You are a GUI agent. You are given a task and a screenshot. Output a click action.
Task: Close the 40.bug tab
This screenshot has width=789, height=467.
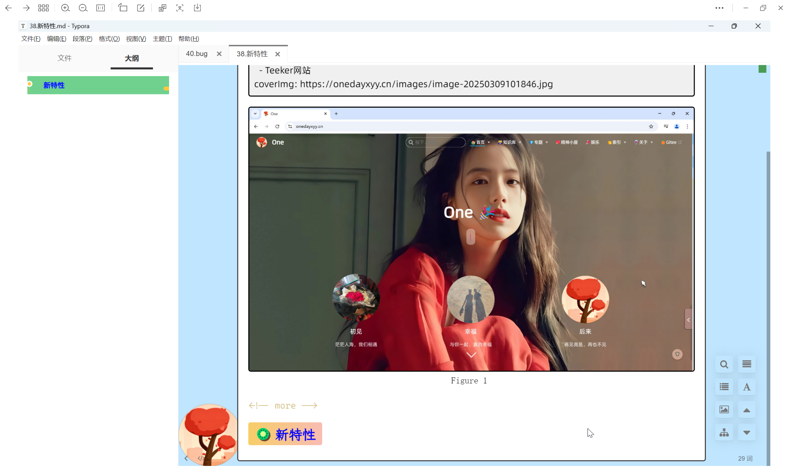click(219, 54)
